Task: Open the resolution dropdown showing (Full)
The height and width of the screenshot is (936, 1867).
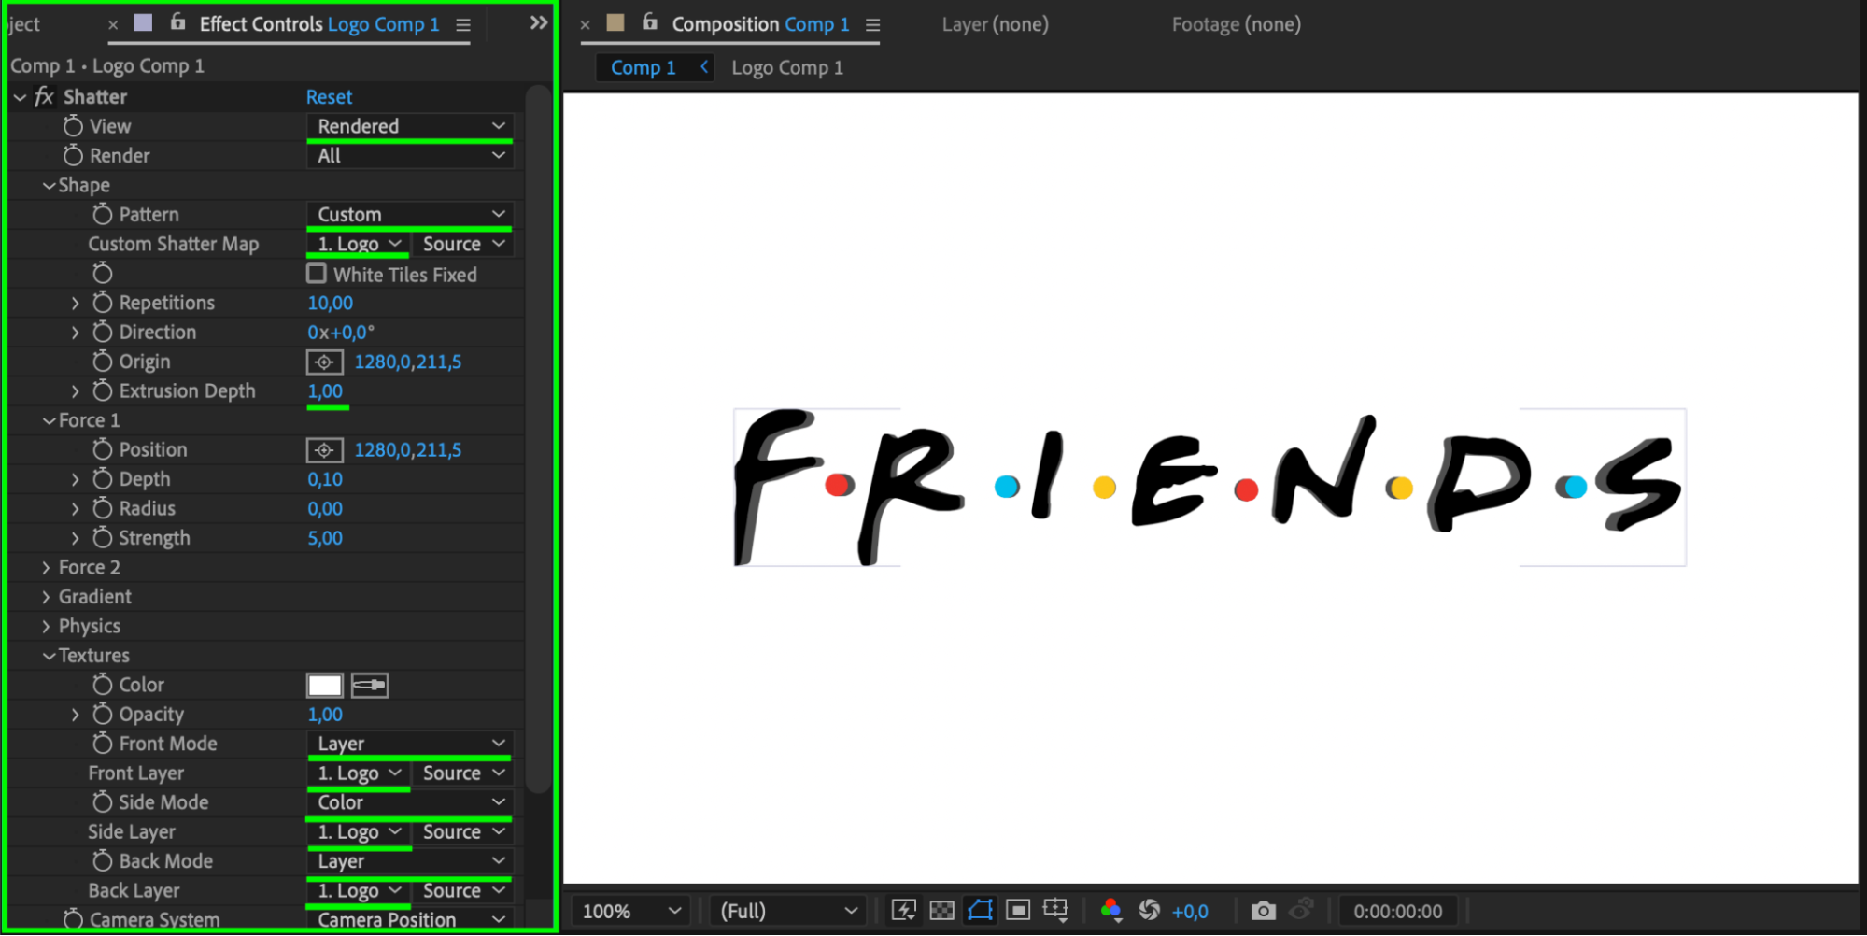Action: pyautogui.click(x=788, y=911)
